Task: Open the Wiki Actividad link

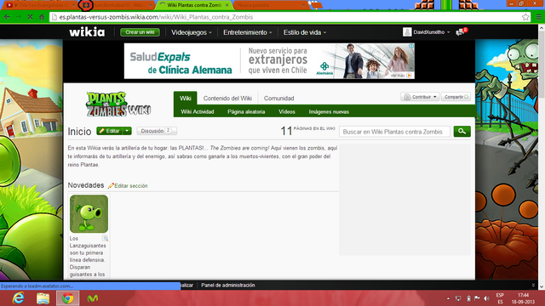Action: point(198,111)
